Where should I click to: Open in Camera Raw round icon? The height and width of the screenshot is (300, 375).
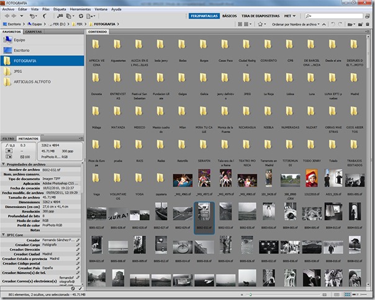(x=81, y=16)
